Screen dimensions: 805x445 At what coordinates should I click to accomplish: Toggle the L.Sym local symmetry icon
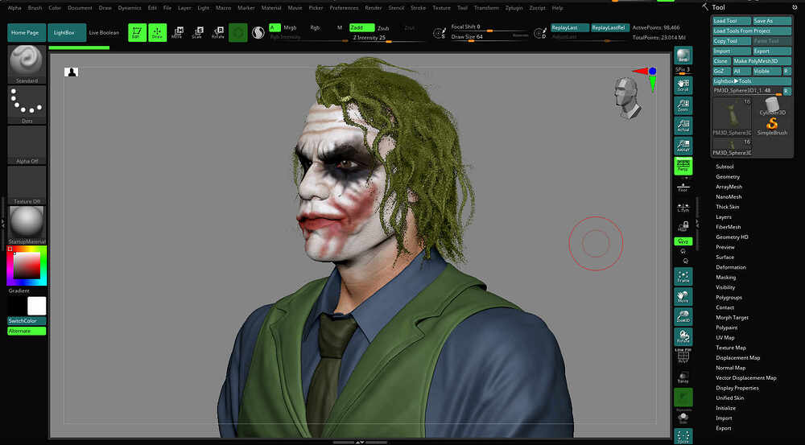[x=683, y=207]
